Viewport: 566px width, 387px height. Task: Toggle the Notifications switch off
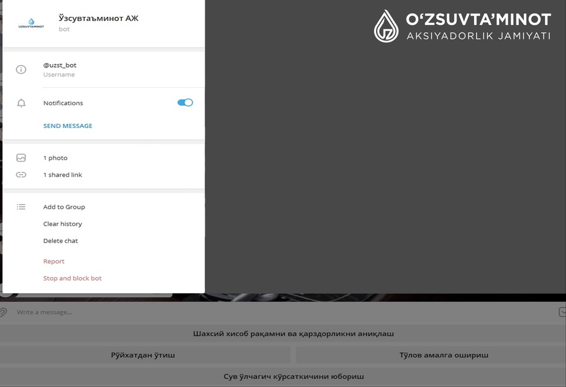click(x=185, y=103)
